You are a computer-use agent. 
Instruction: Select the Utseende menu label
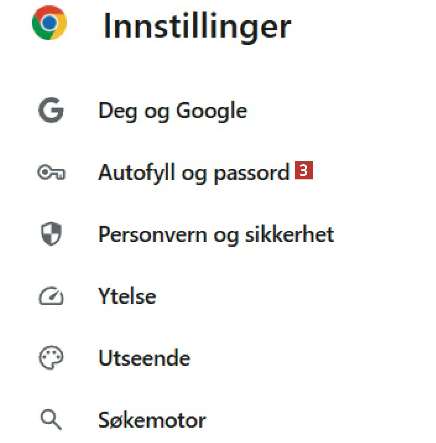pyautogui.click(x=144, y=358)
